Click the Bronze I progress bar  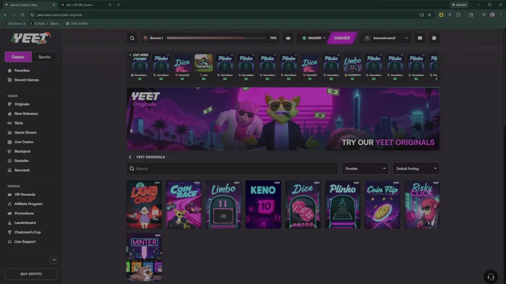pos(216,38)
